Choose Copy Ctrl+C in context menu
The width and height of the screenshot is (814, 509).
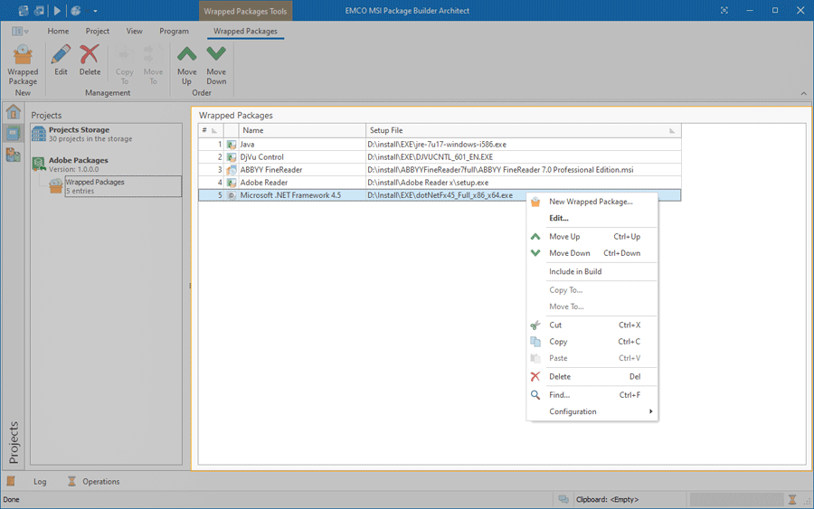tap(592, 342)
